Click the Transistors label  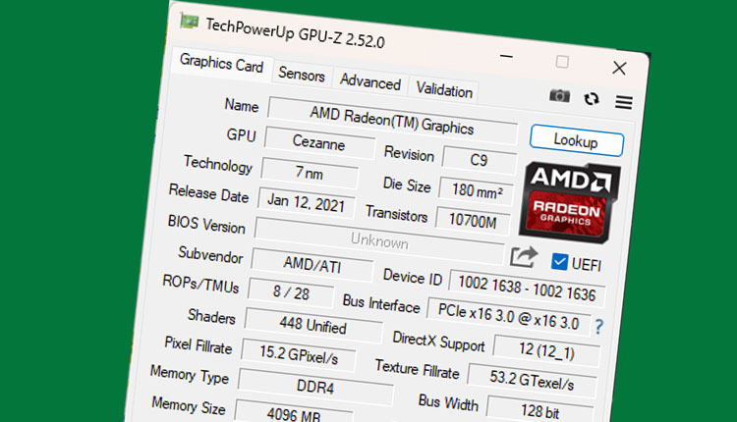coord(397,214)
